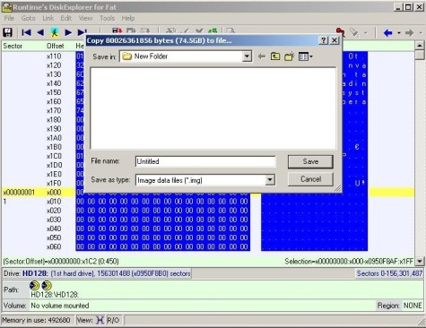The height and width of the screenshot is (328, 426).
Task: Click the next sector blue arrow
Action: point(68,32)
